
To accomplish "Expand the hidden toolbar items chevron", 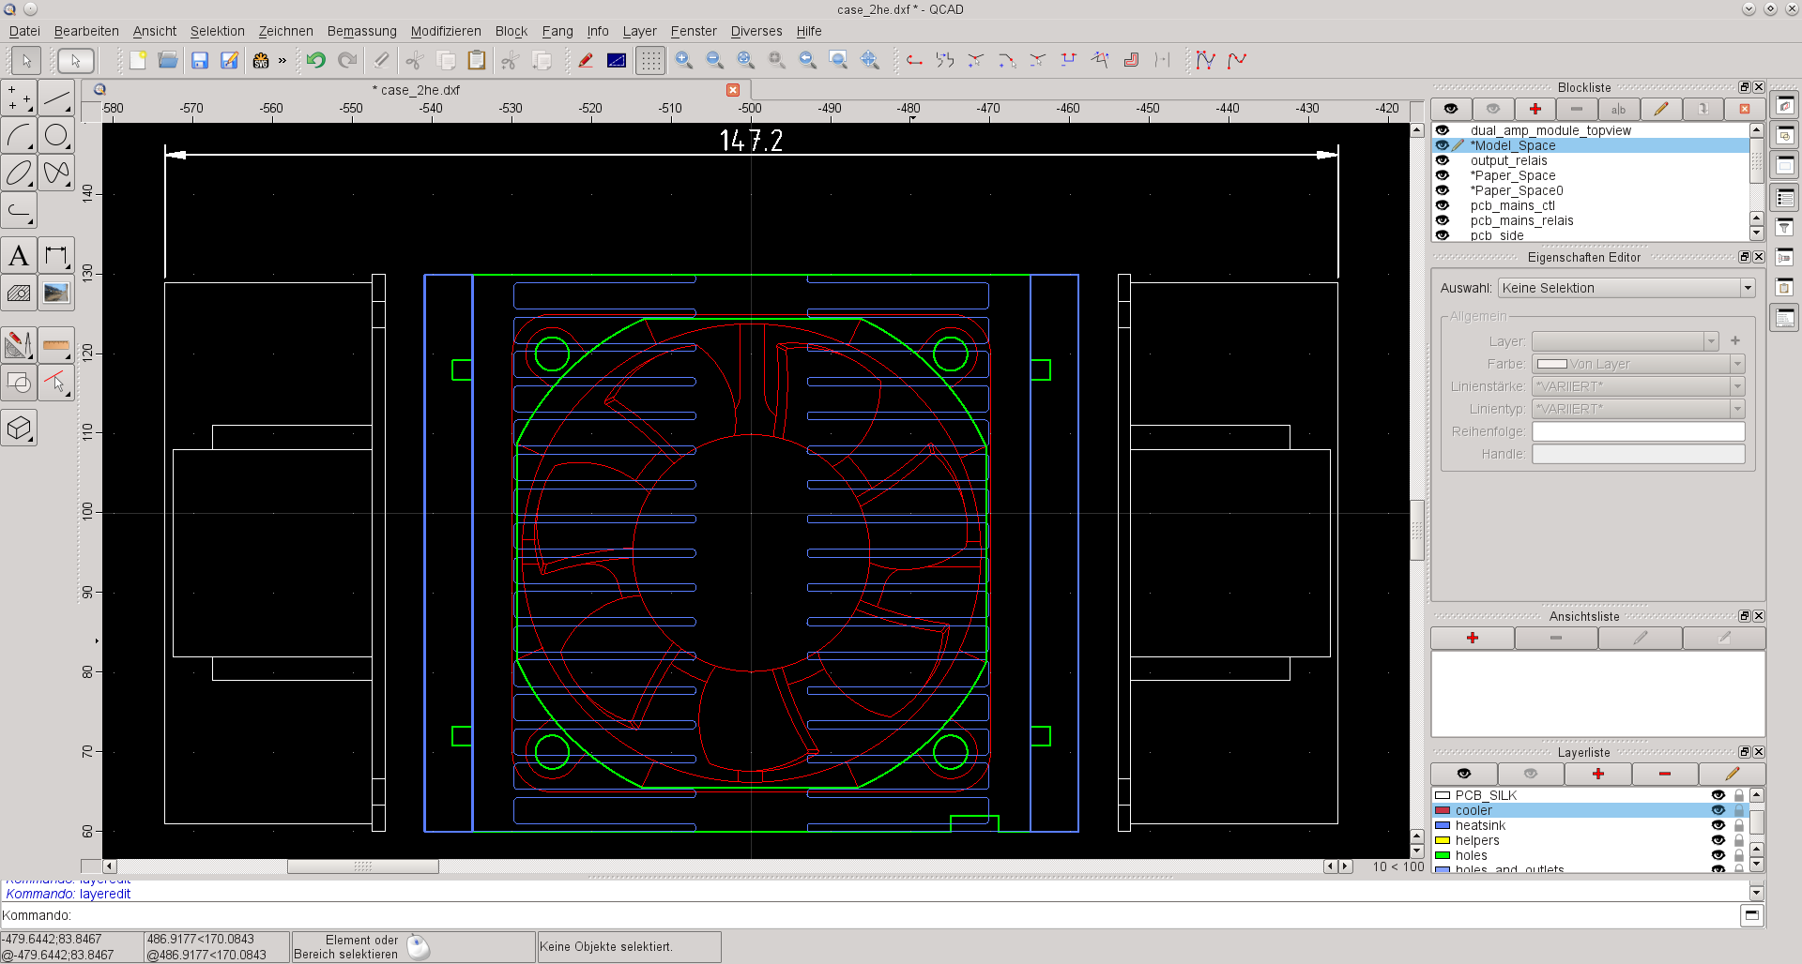I will [x=283, y=60].
